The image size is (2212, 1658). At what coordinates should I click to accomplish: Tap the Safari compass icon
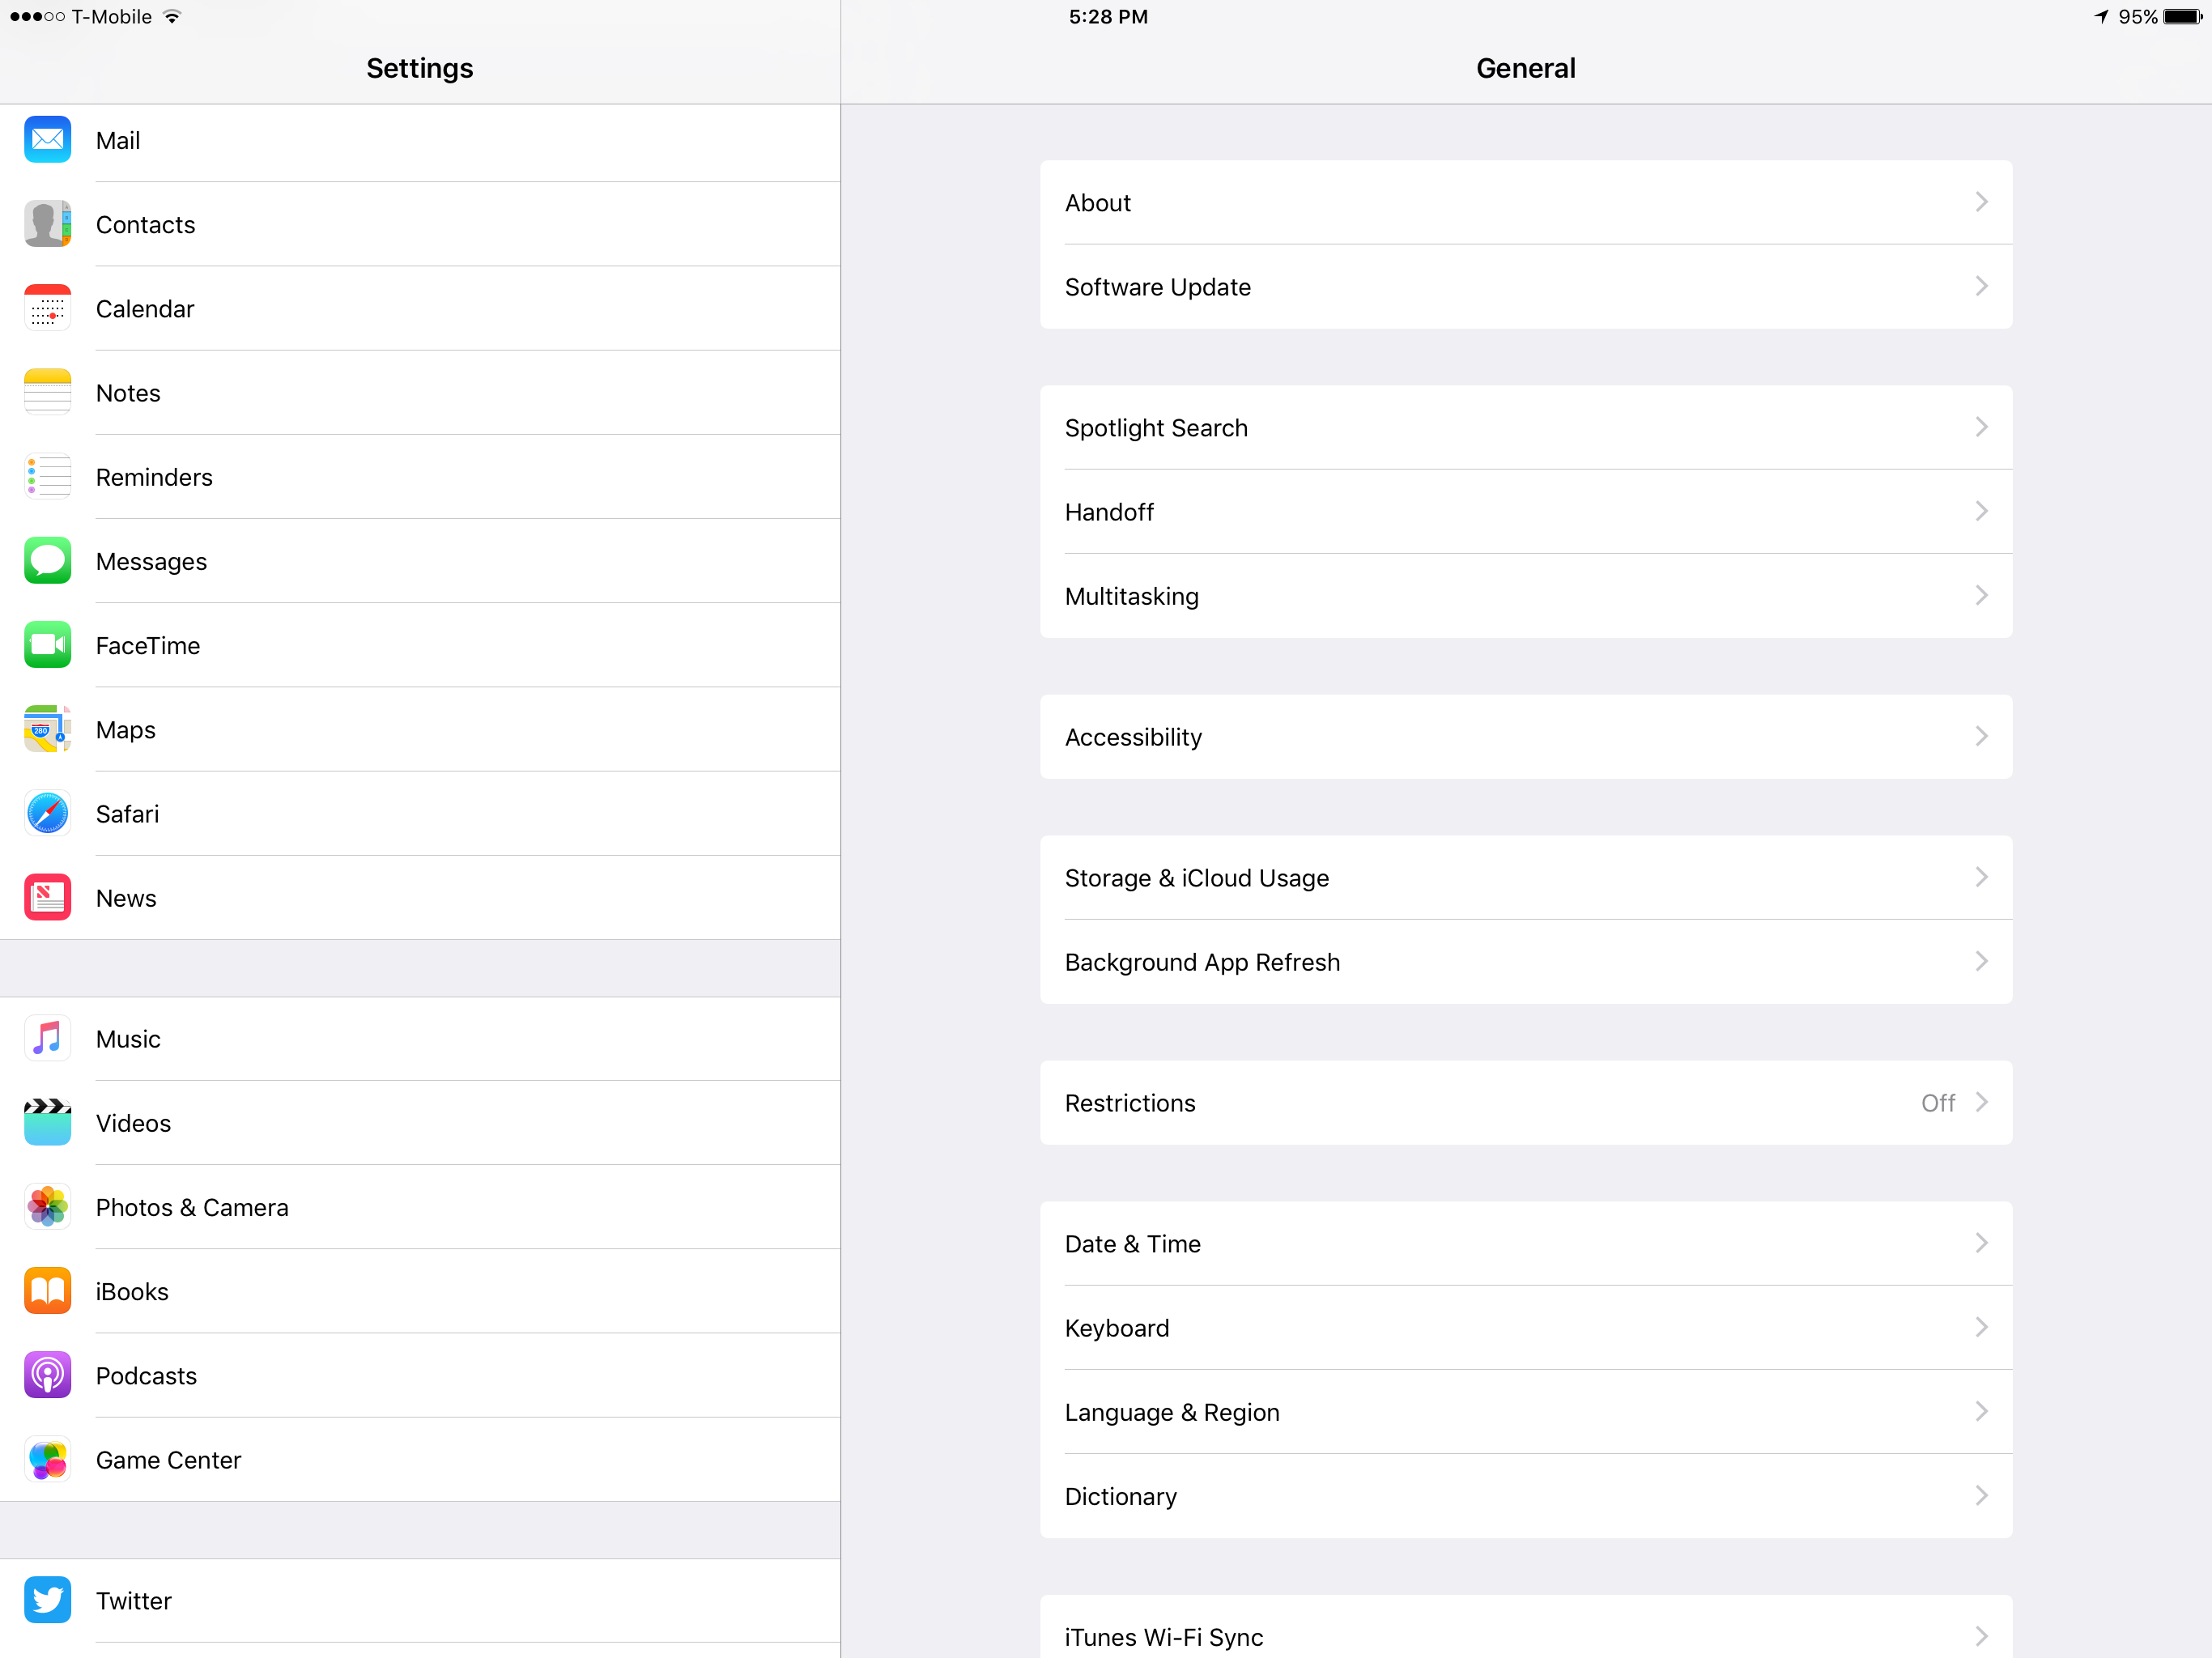point(47,813)
